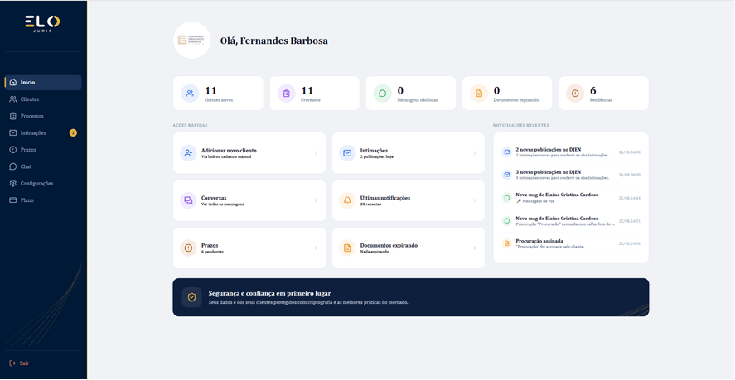Click the Processos purple clipboard stat icon

tap(287, 94)
